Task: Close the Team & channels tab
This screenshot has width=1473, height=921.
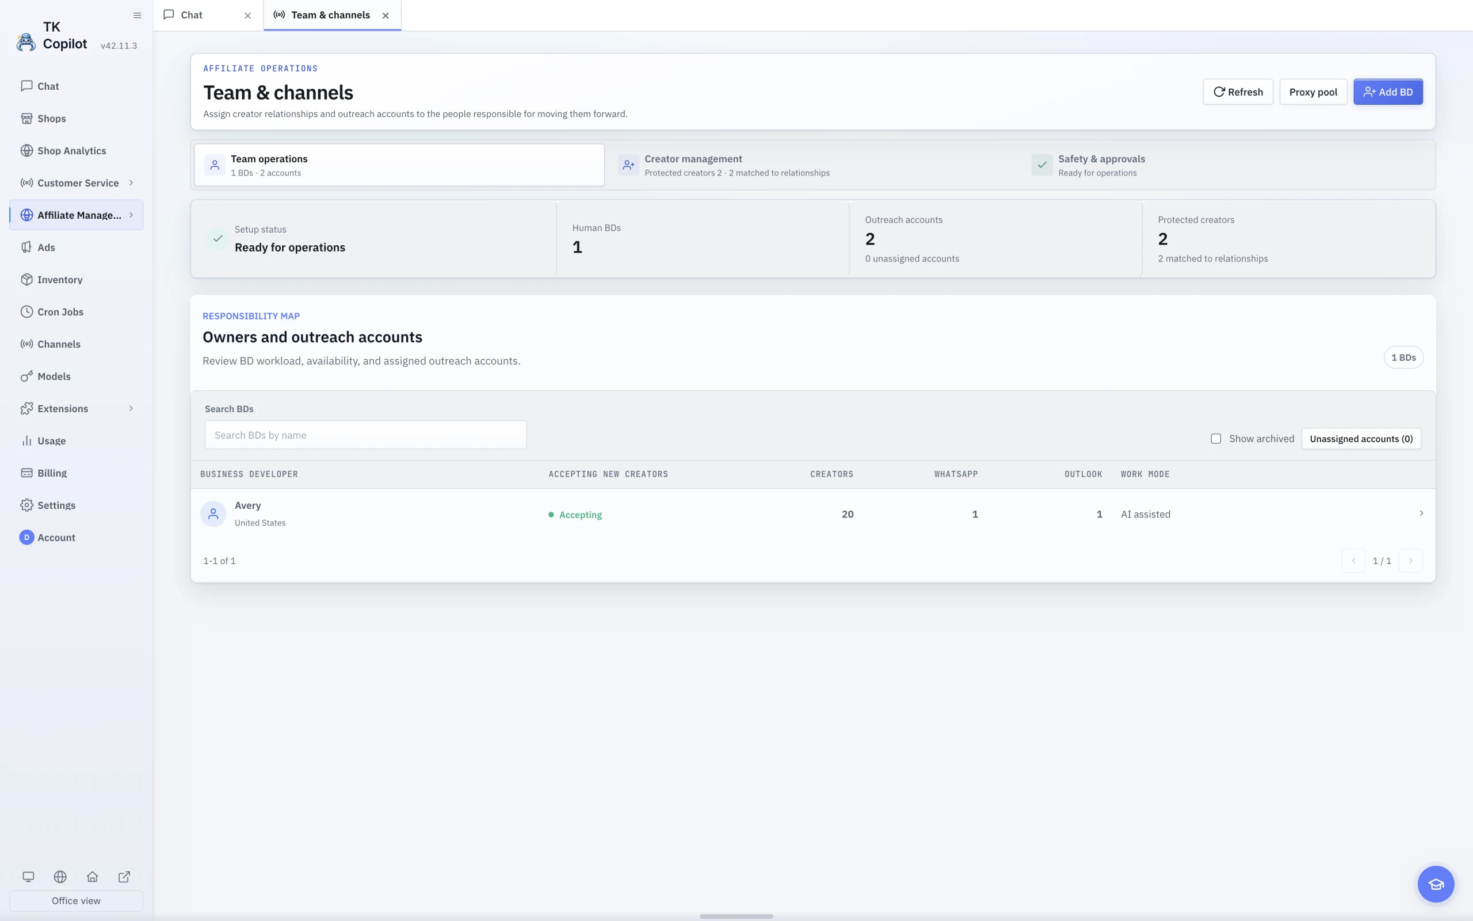Action: pos(386,16)
